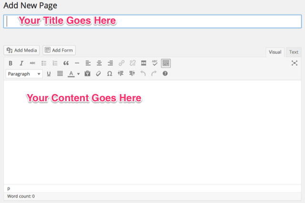
Task: Insert Read More tag
Action: click(143, 63)
